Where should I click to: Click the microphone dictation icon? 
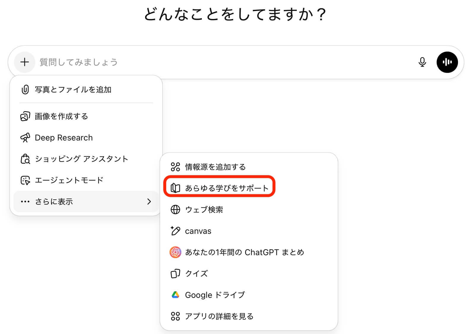tap(422, 62)
